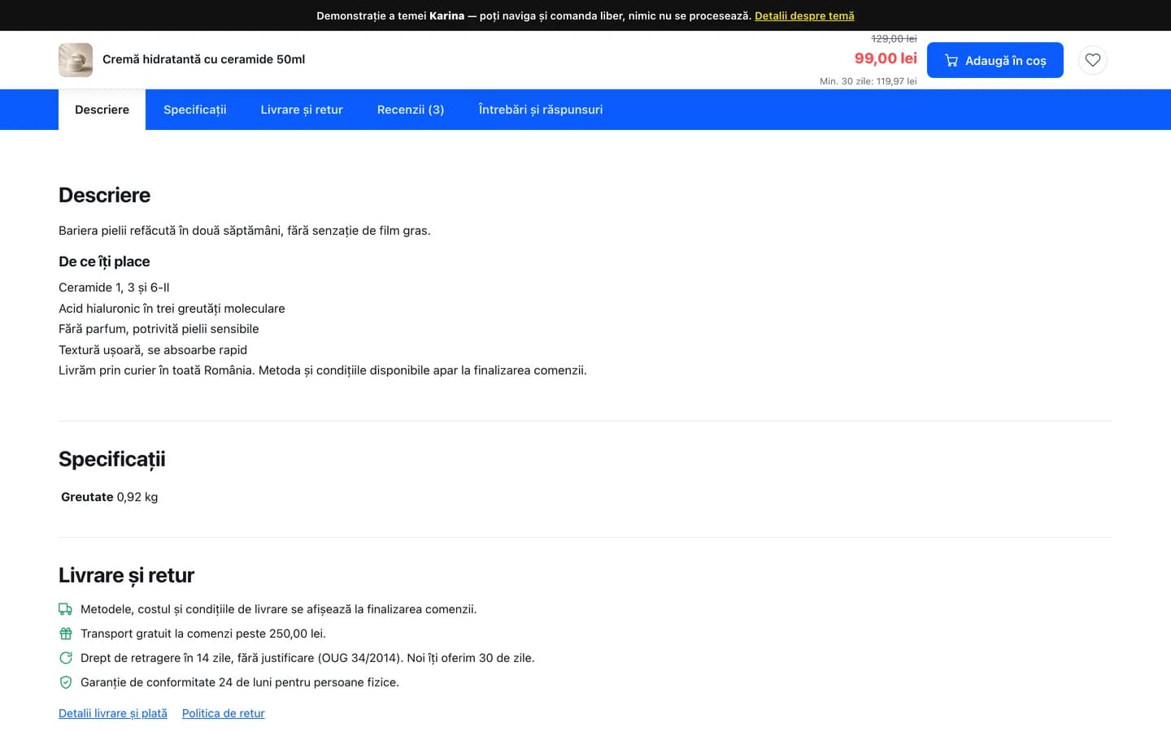The height and width of the screenshot is (731, 1171).
Task: Click the Livrăm prin curier în toată România sentence
Action: click(323, 370)
